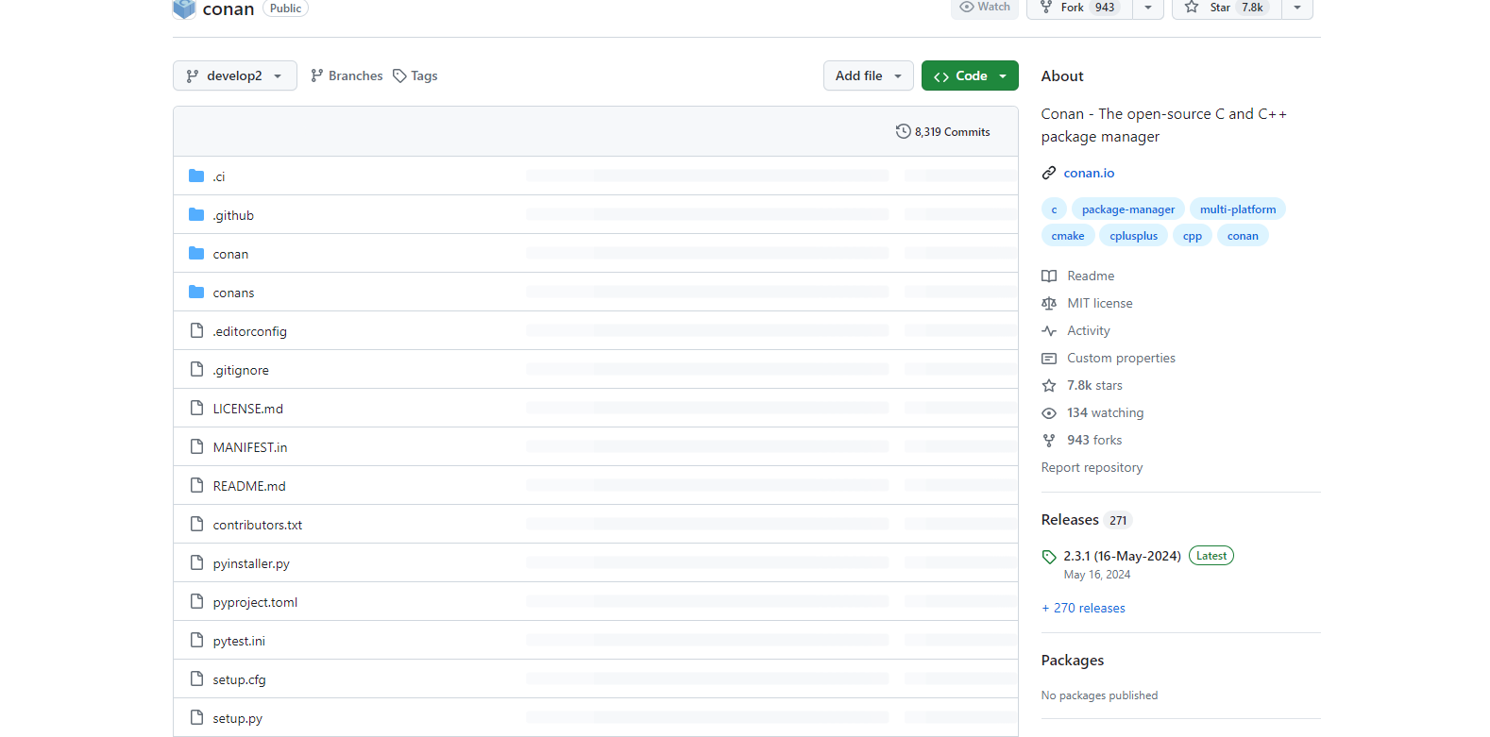Open the conan repository name link

click(229, 8)
